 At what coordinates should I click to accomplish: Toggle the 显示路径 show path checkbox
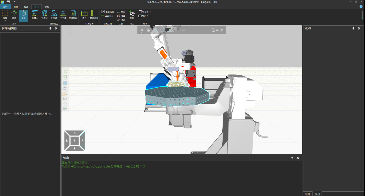pyautogui.click(x=103, y=12)
